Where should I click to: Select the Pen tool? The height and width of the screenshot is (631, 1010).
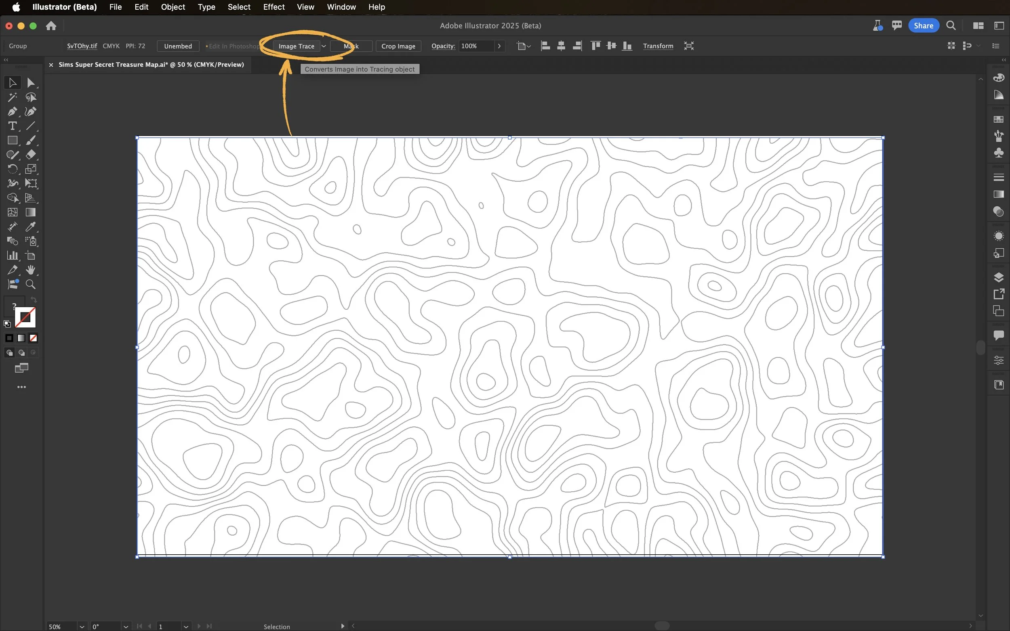click(12, 111)
